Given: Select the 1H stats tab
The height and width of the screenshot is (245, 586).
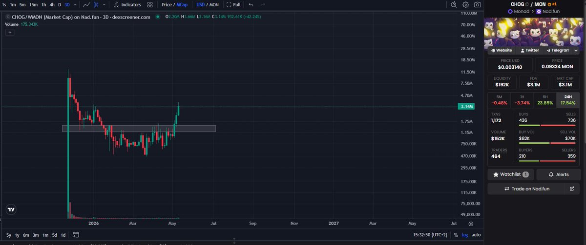Looking at the screenshot, I should 522,99.
